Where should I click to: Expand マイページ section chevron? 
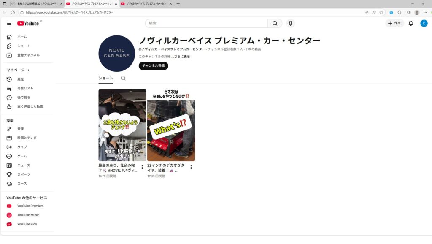[x=28, y=70]
